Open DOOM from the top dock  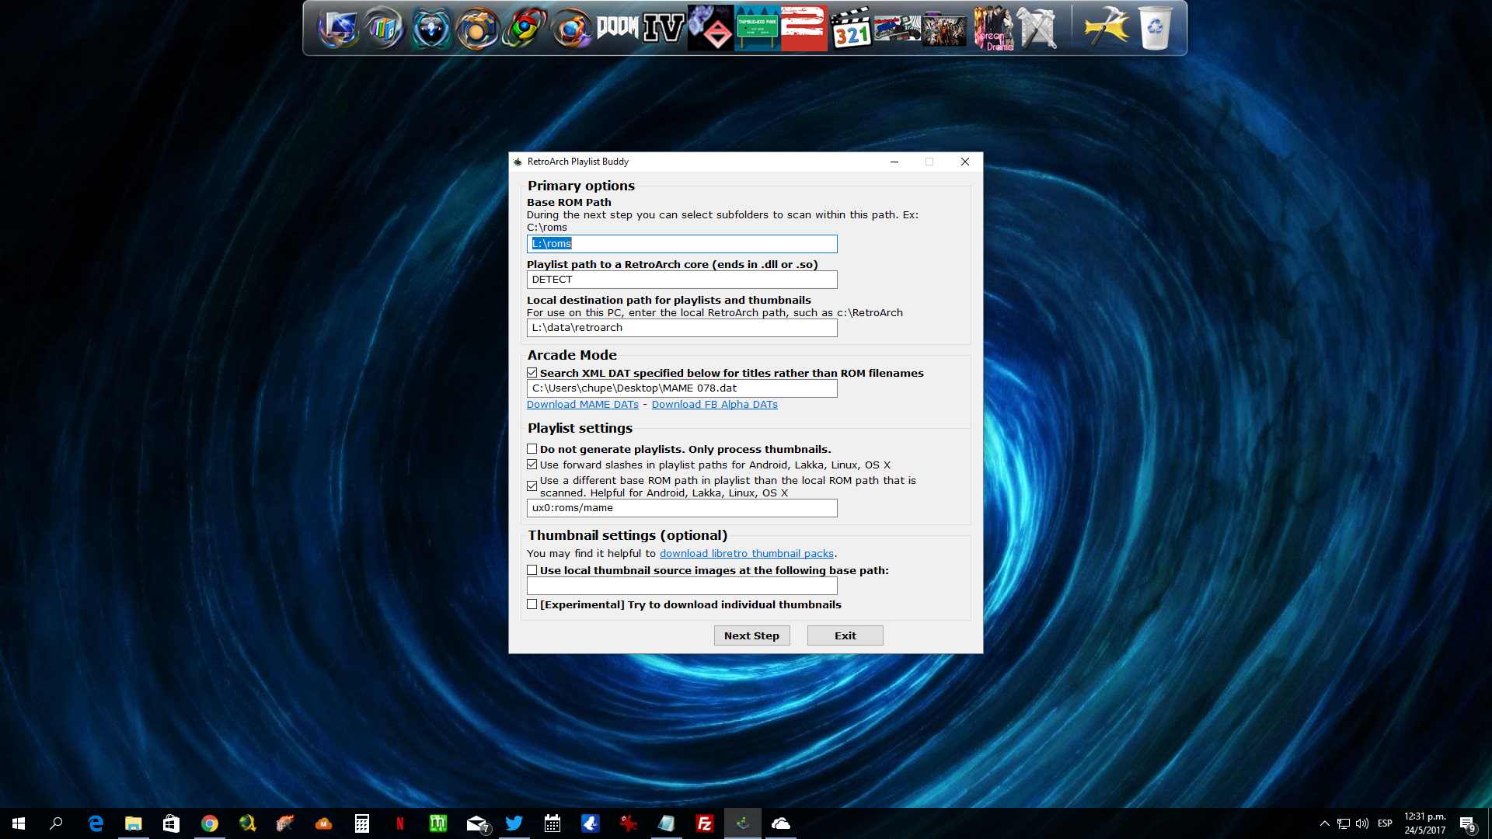coord(617,28)
